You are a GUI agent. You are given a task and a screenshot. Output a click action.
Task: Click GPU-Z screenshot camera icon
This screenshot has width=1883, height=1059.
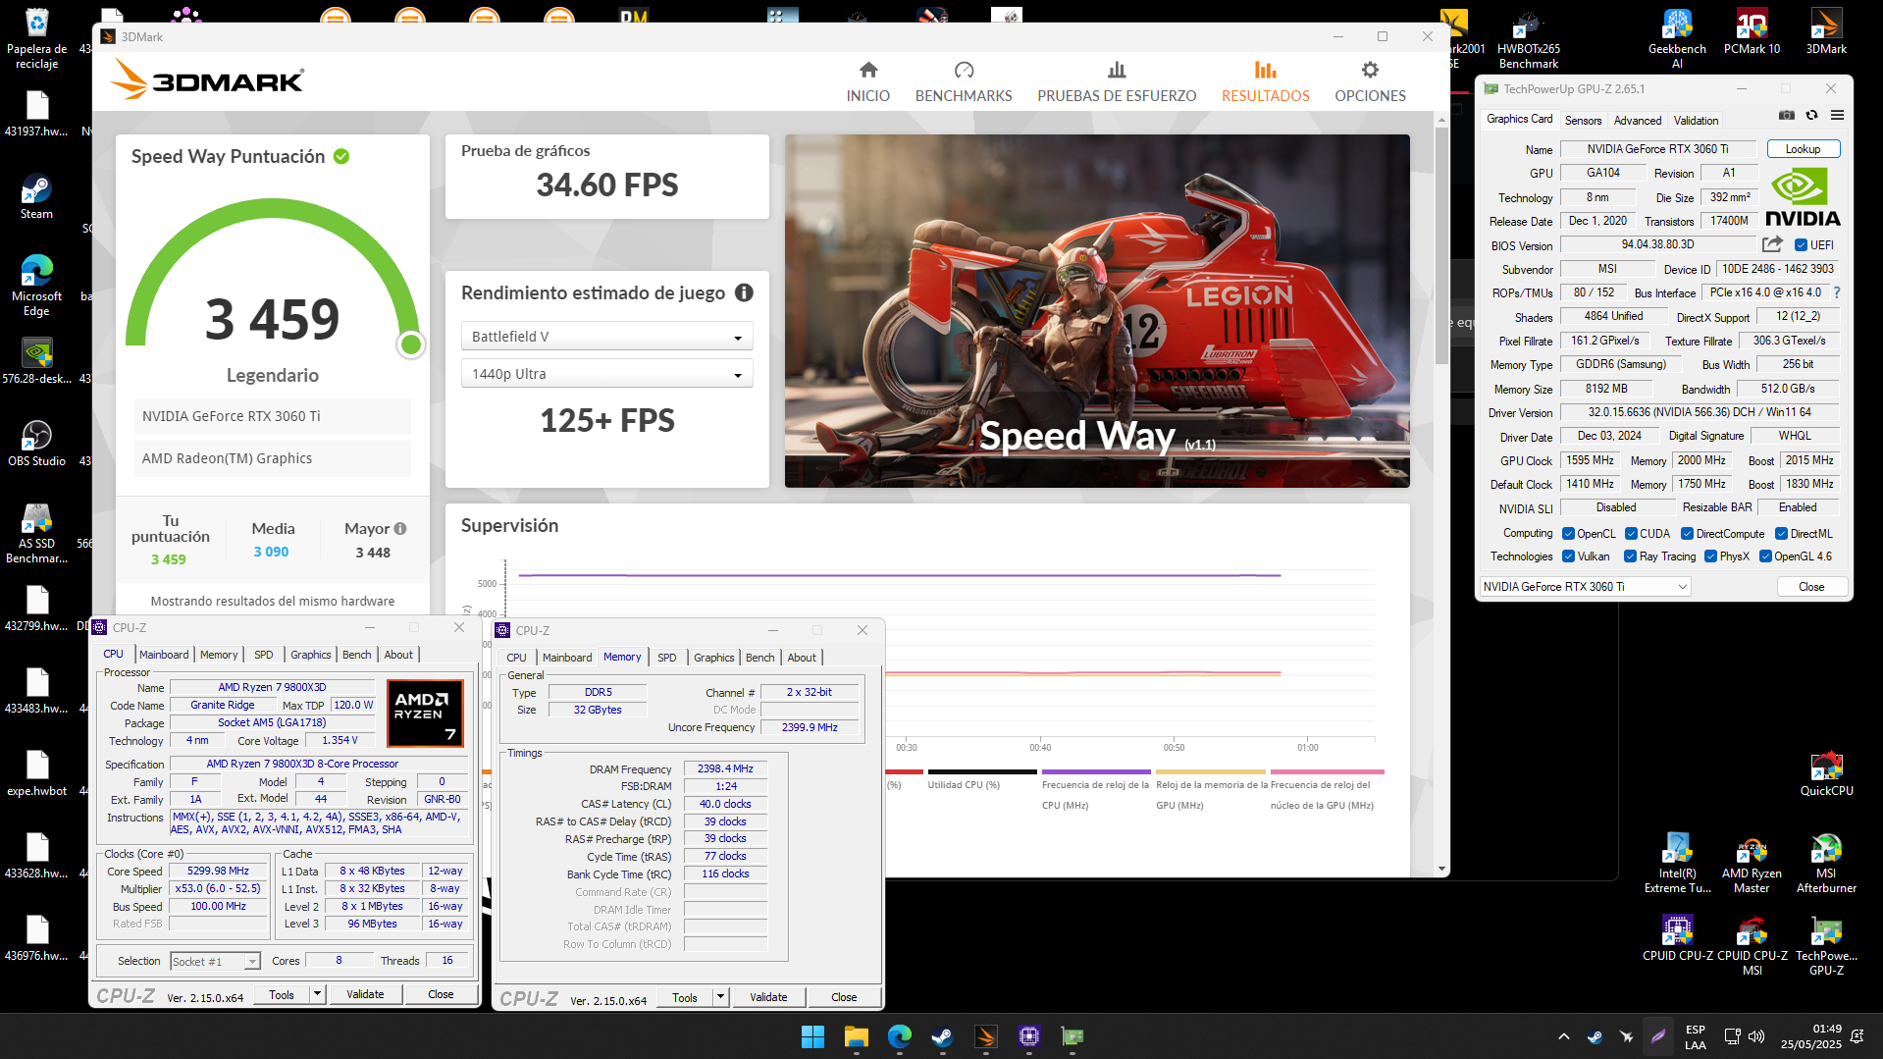[1786, 115]
